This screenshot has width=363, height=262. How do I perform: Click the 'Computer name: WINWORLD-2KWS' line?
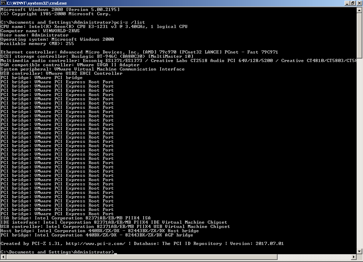click(x=40, y=31)
